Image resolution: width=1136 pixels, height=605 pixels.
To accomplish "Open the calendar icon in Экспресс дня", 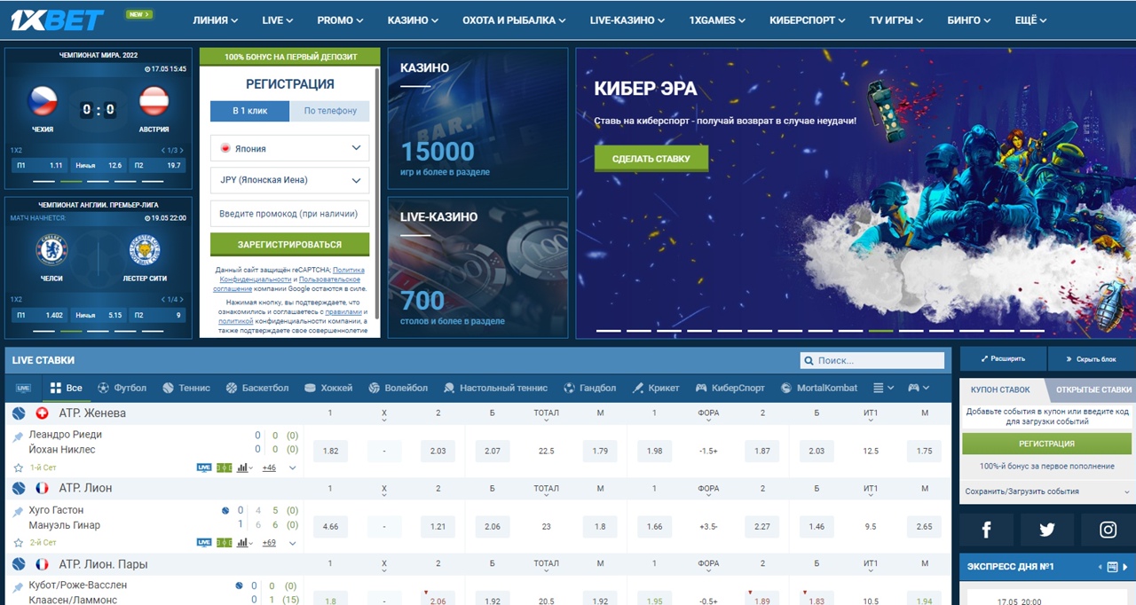I will pos(1112,567).
